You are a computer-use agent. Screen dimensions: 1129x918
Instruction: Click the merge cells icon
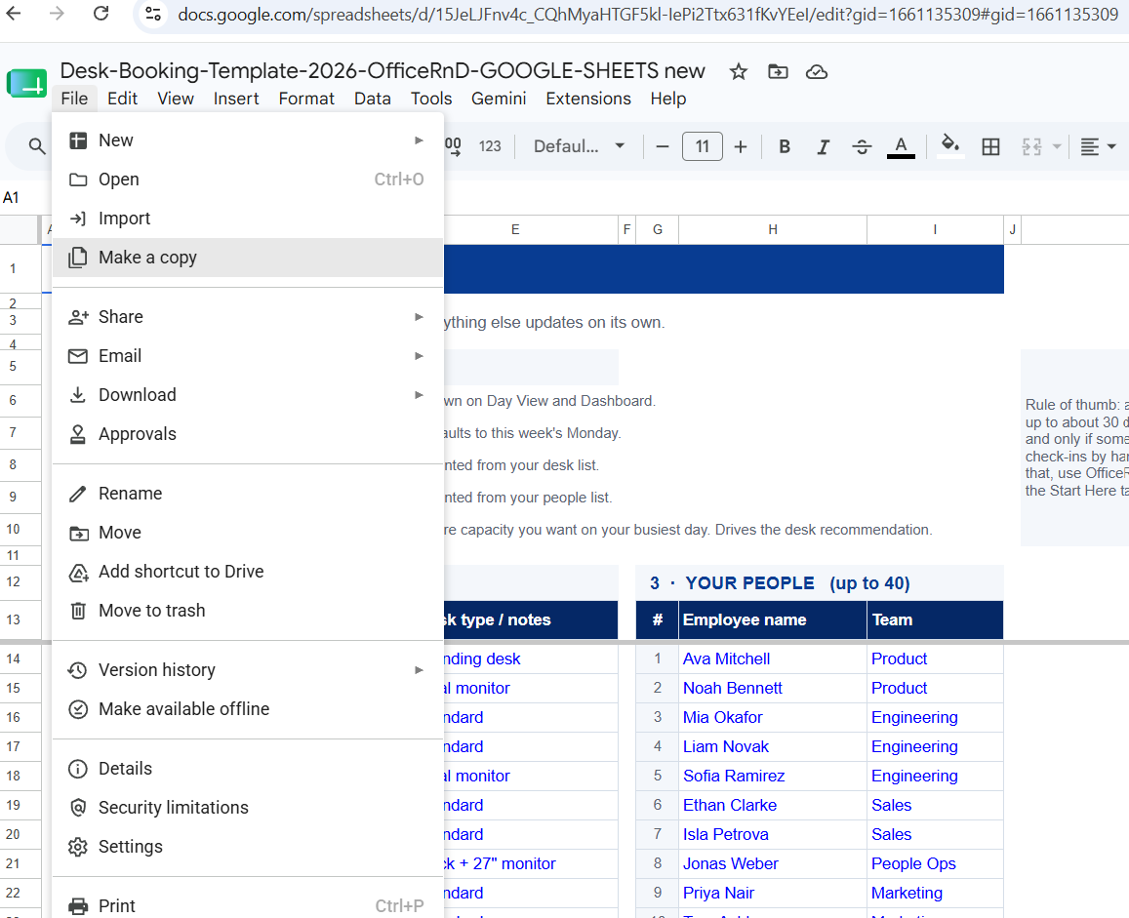[x=1031, y=146]
